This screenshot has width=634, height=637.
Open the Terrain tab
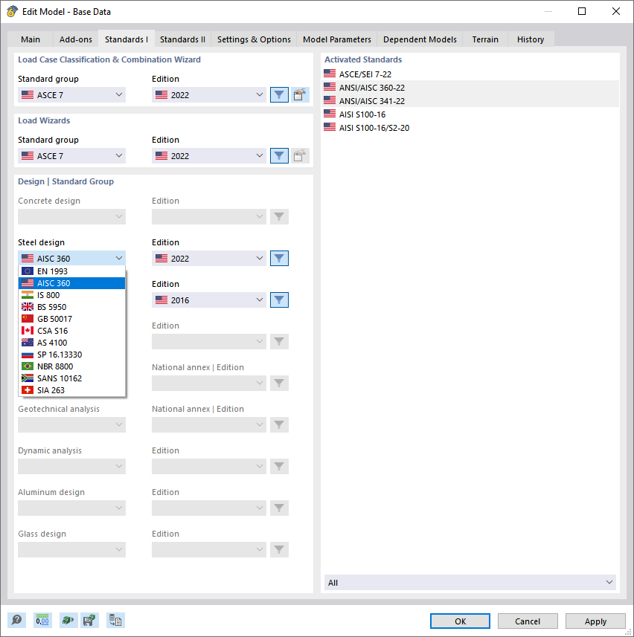[x=485, y=39]
